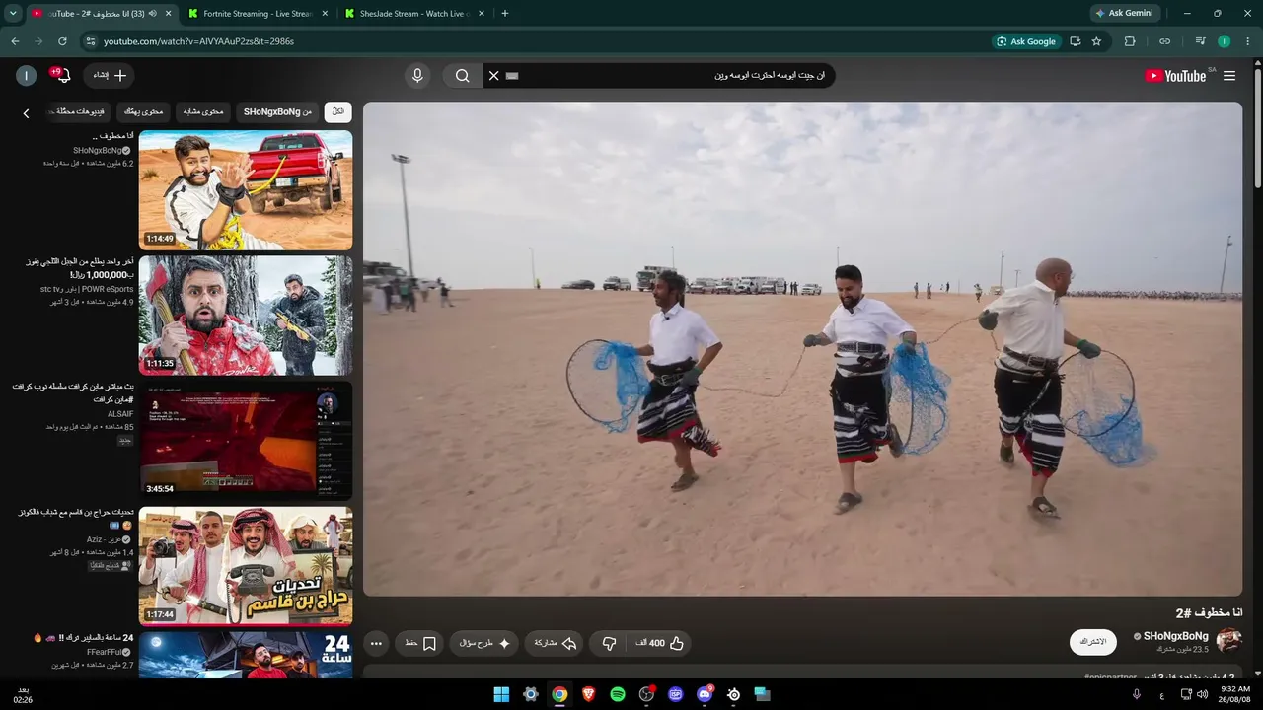
Task: Click the white Subscribe button
Action: click(1093, 642)
